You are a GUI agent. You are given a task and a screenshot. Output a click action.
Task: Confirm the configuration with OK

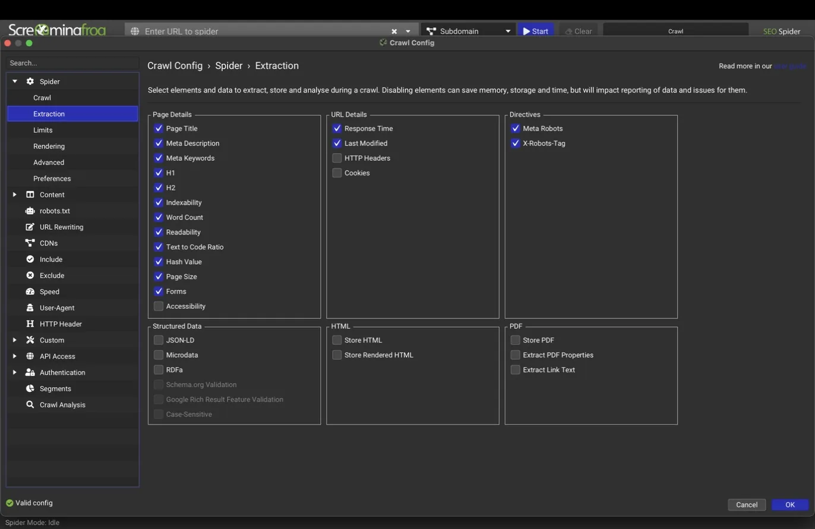click(x=790, y=505)
